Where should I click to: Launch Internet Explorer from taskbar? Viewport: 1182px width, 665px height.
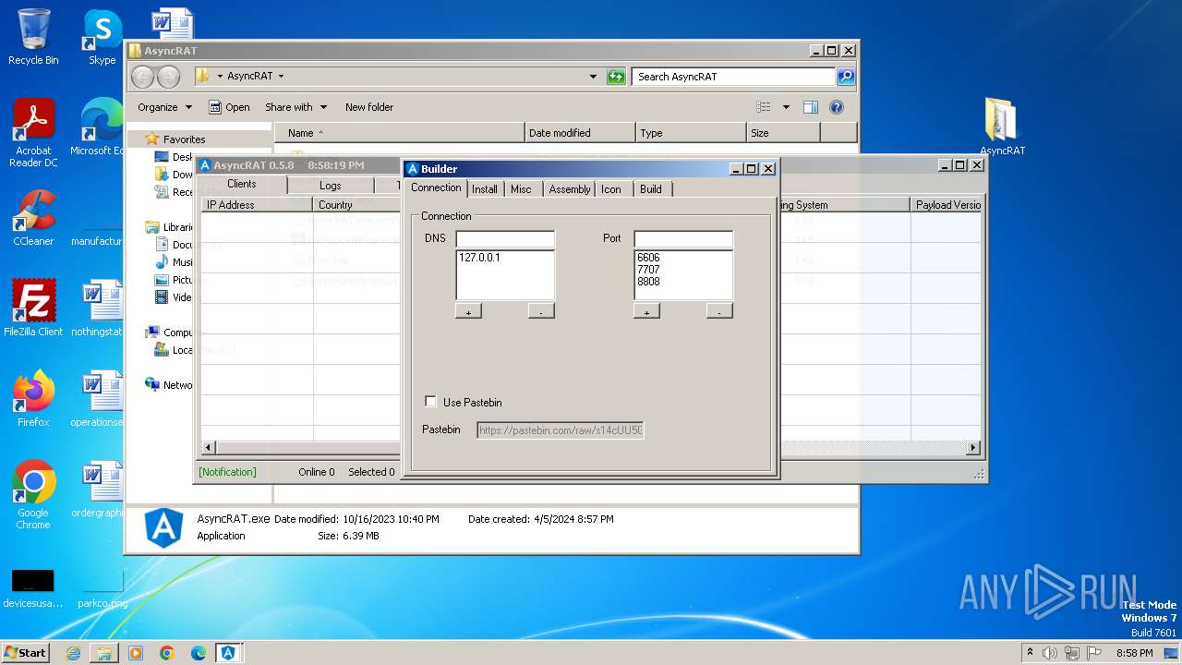pyautogui.click(x=74, y=653)
